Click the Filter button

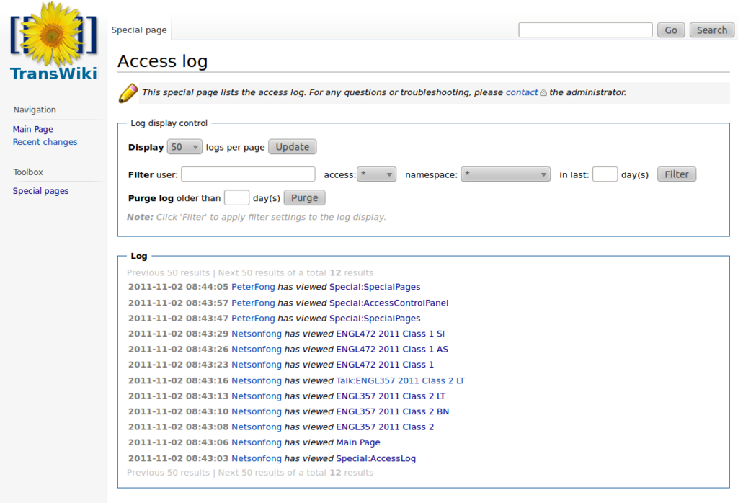tap(676, 174)
